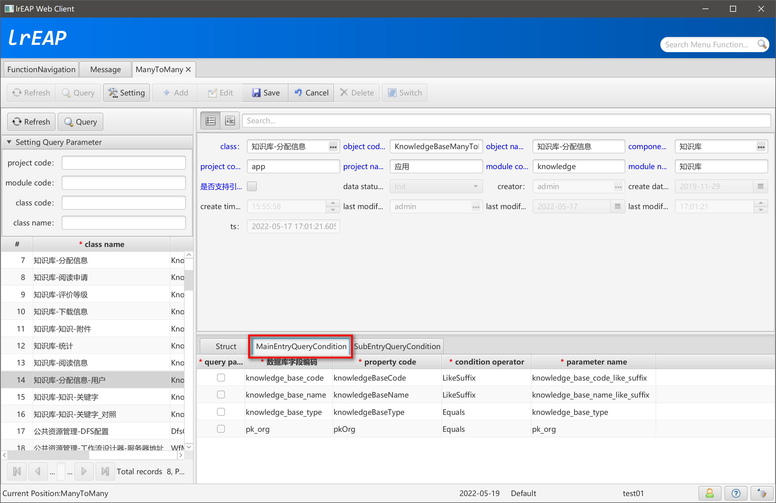Click the Search... box above the form

tap(506, 121)
